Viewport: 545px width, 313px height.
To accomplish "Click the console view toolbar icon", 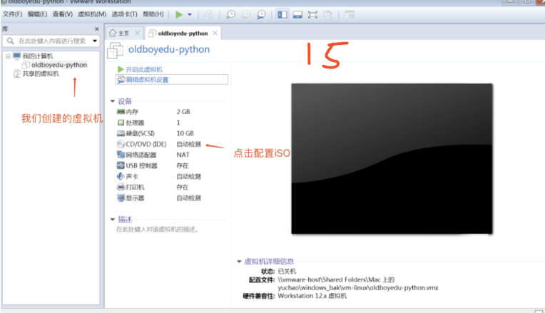I will 350,14.
